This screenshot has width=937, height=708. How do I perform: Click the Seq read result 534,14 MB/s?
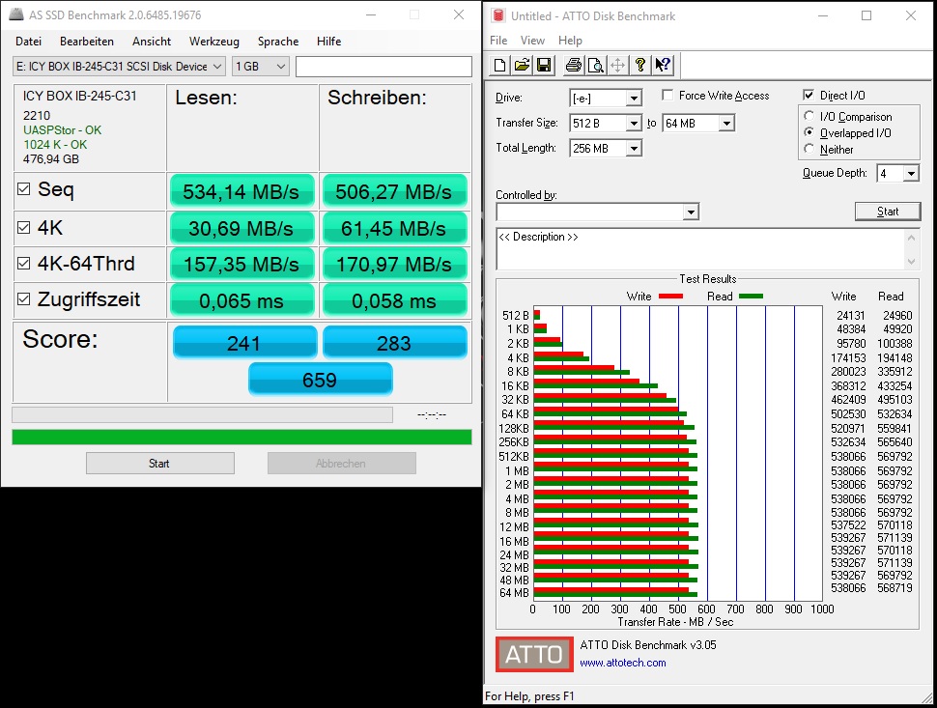pos(241,192)
